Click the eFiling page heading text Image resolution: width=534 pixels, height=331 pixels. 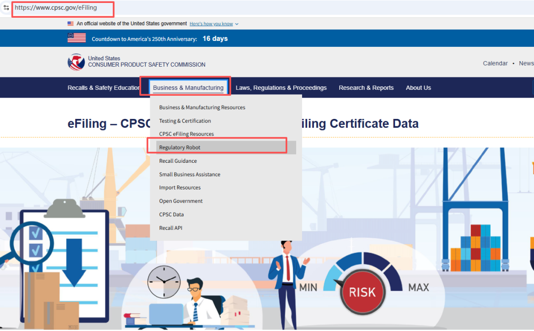tap(243, 123)
